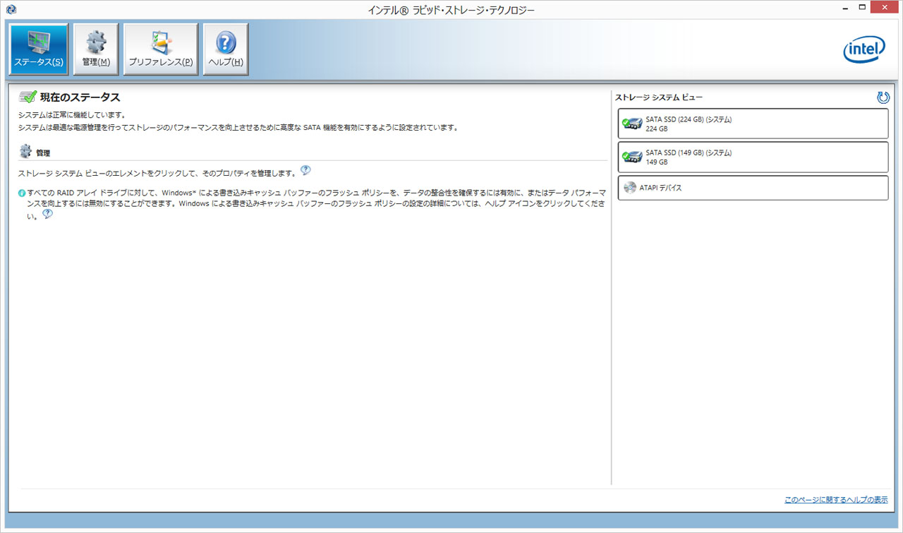Image resolution: width=903 pixels, height=533 pixels.
Task: Click the Intel logo
Action: point(864,49)
